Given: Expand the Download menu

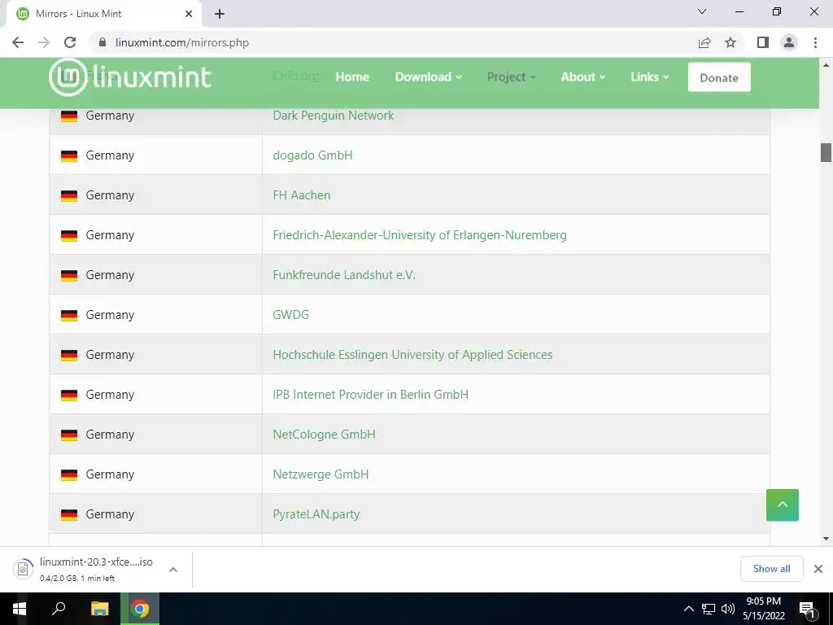Looking at the screenshot, I should [428, 77].
